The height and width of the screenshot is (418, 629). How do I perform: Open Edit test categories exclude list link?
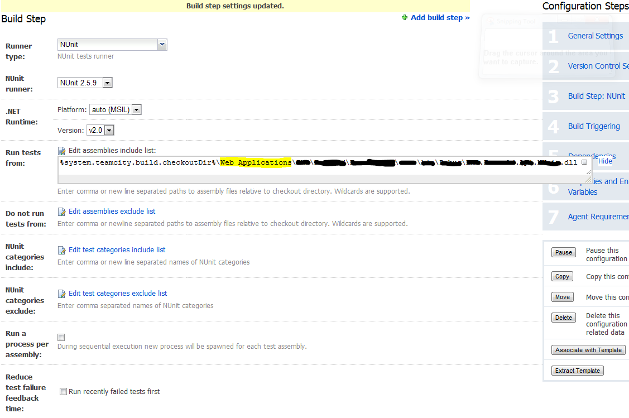coord(118,294)
